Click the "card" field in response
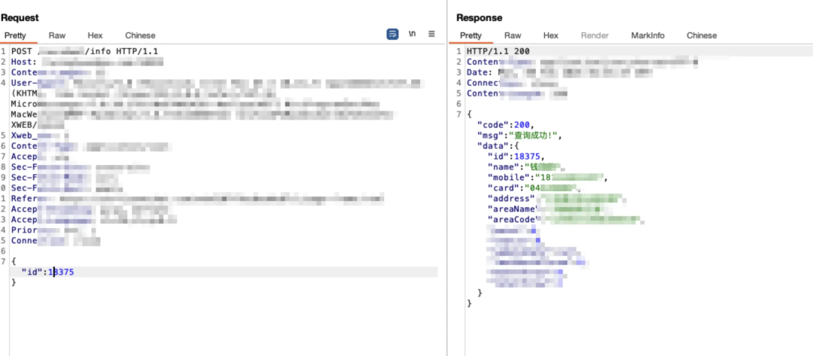This screenshot has height=356, width=813. click(x=534, y=187)
